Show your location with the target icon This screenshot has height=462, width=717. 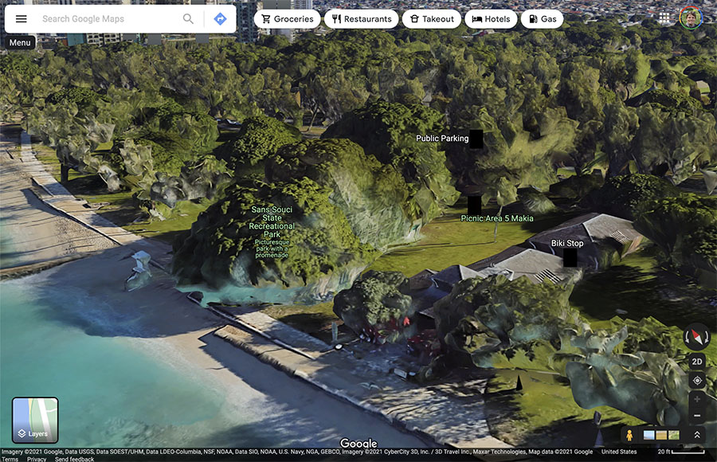(x=697, y=380)
